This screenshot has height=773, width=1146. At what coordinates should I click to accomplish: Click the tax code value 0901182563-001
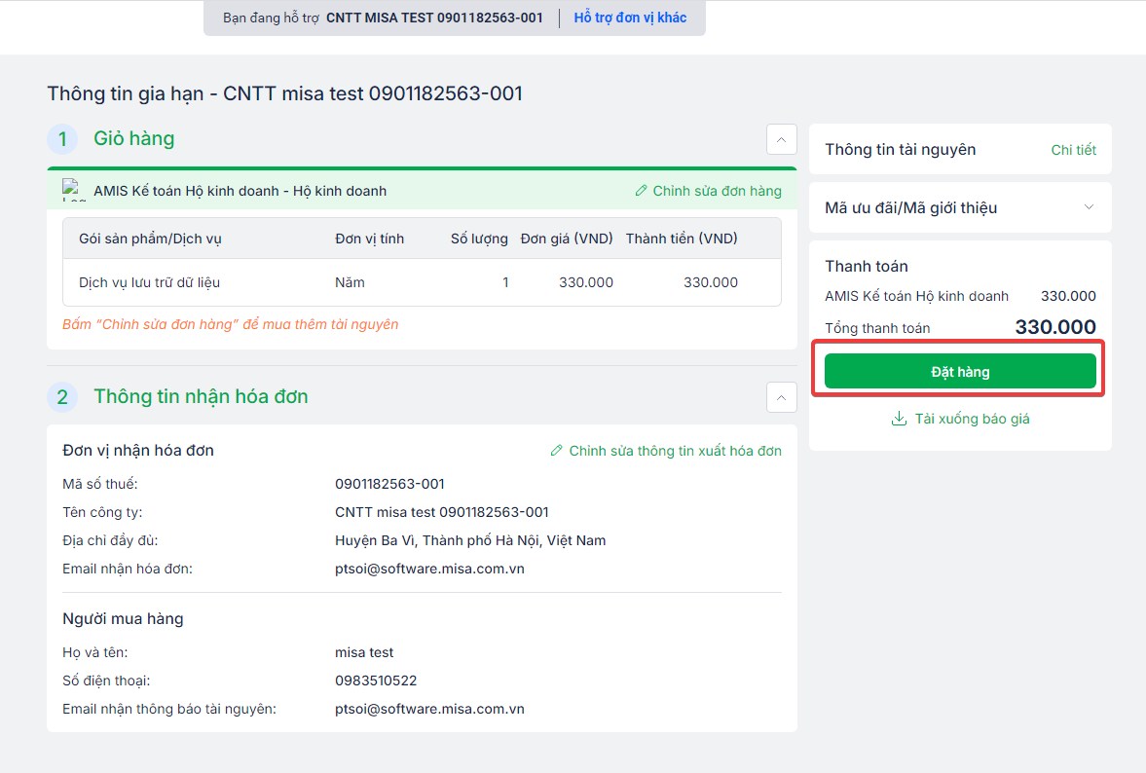click(389, 484)
